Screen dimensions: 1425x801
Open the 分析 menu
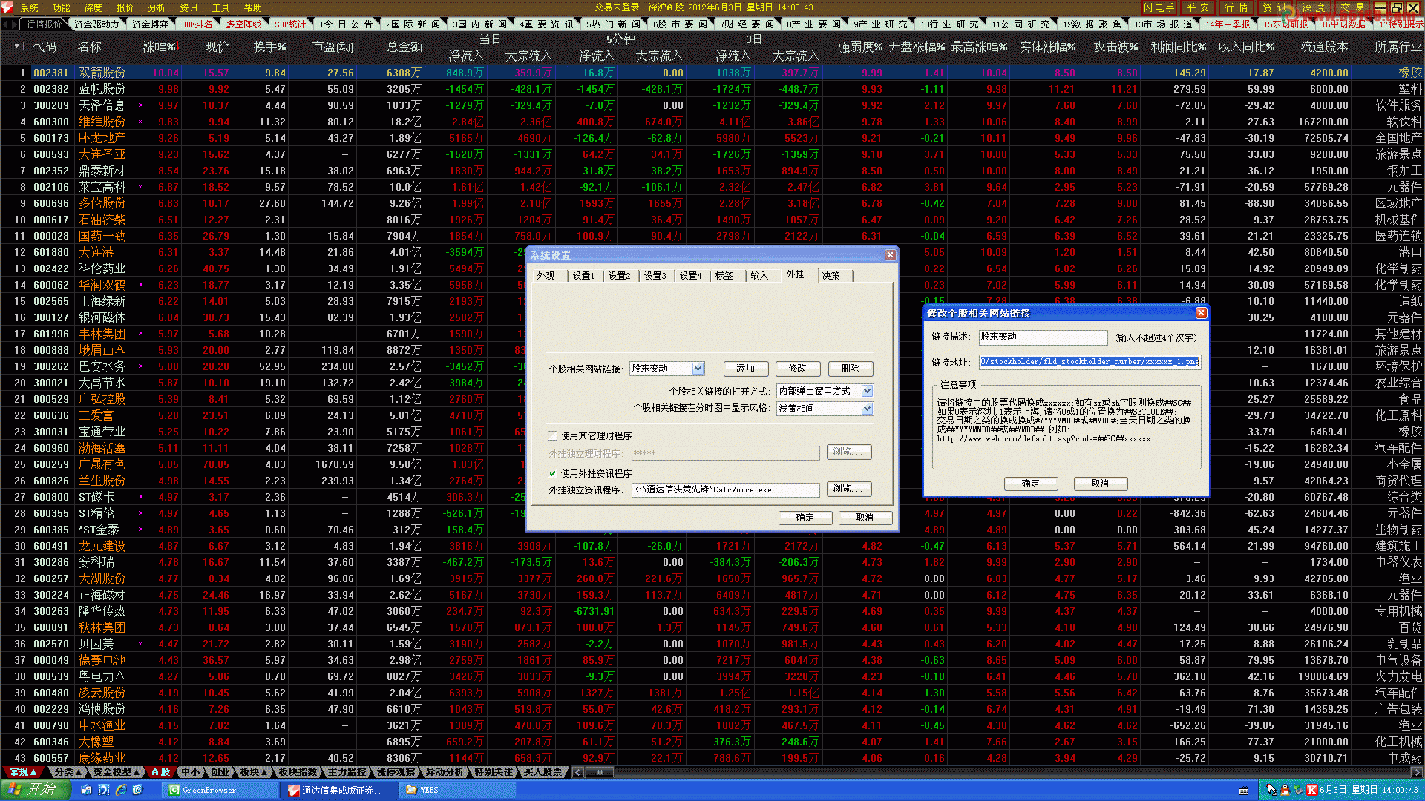point(157,7)
